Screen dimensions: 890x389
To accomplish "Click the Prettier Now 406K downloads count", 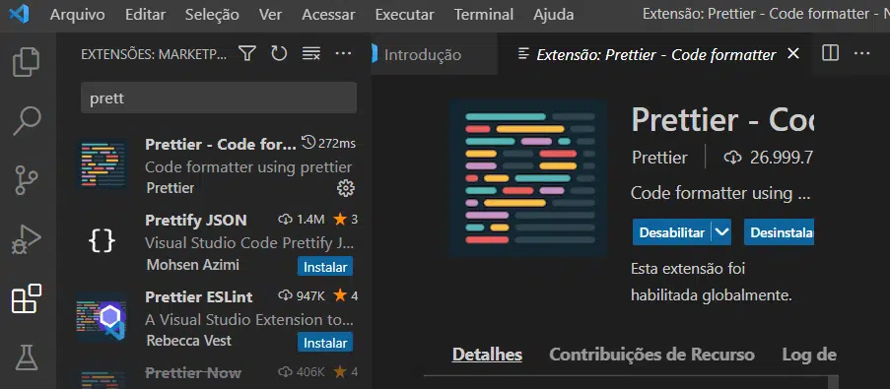I will tap(301, 372).
